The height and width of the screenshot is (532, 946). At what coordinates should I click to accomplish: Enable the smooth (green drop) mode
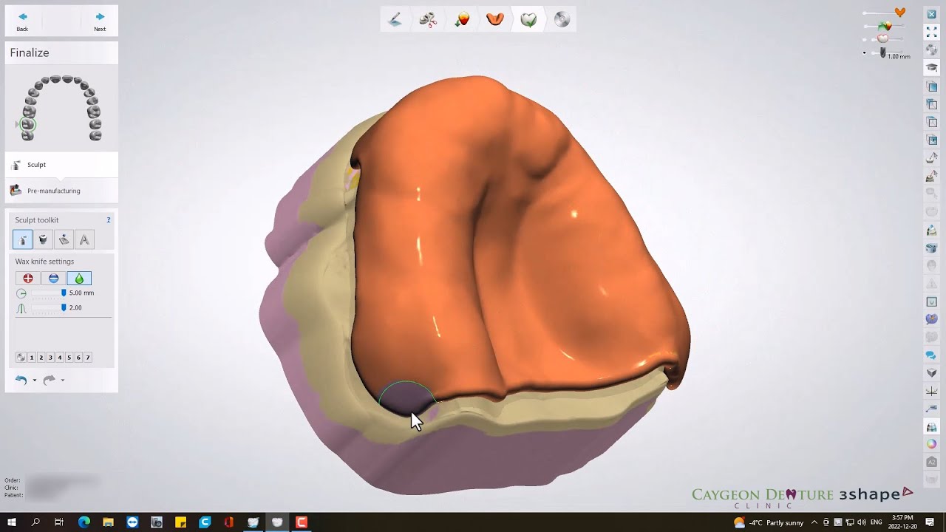[x=79, y=279]
